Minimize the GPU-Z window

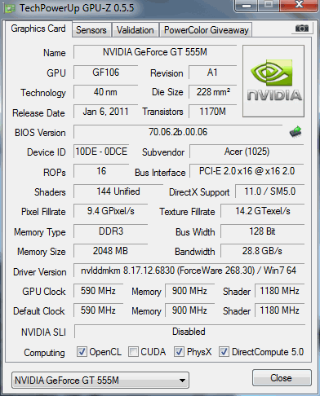[247, 6]
